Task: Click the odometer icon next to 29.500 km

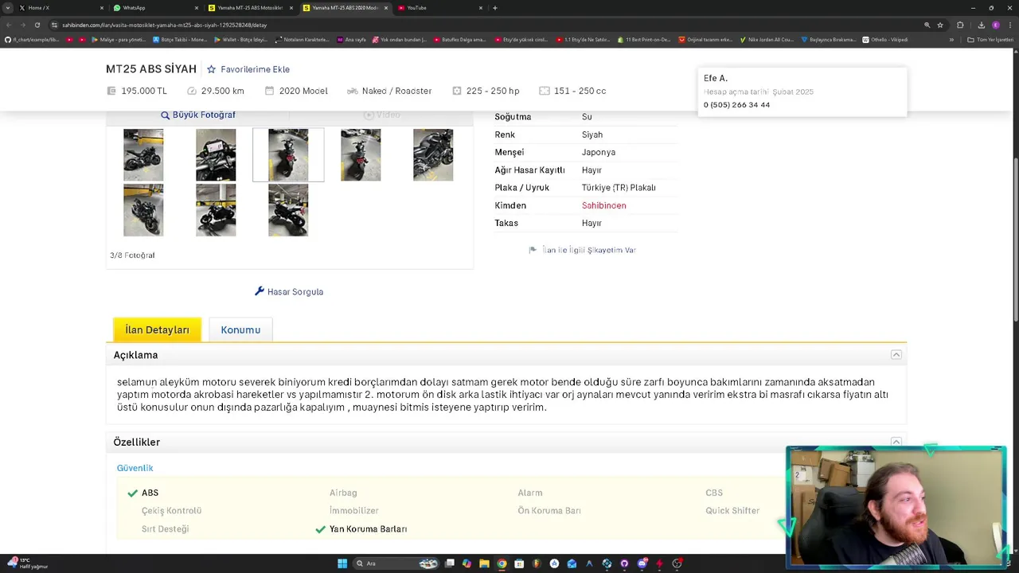Action: point(191,91)
